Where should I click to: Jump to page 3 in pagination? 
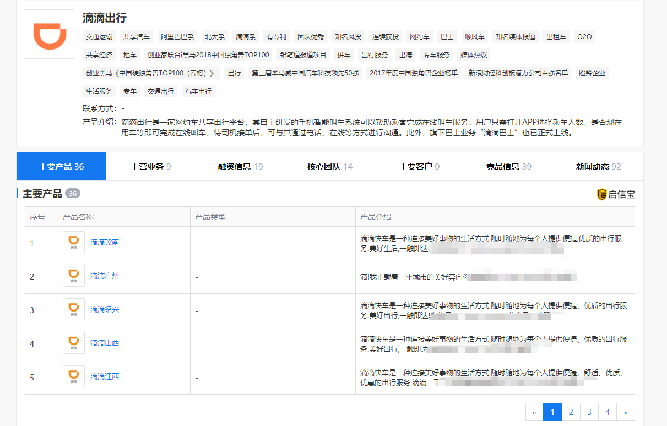pyautogui.click(x=589, y=412)
